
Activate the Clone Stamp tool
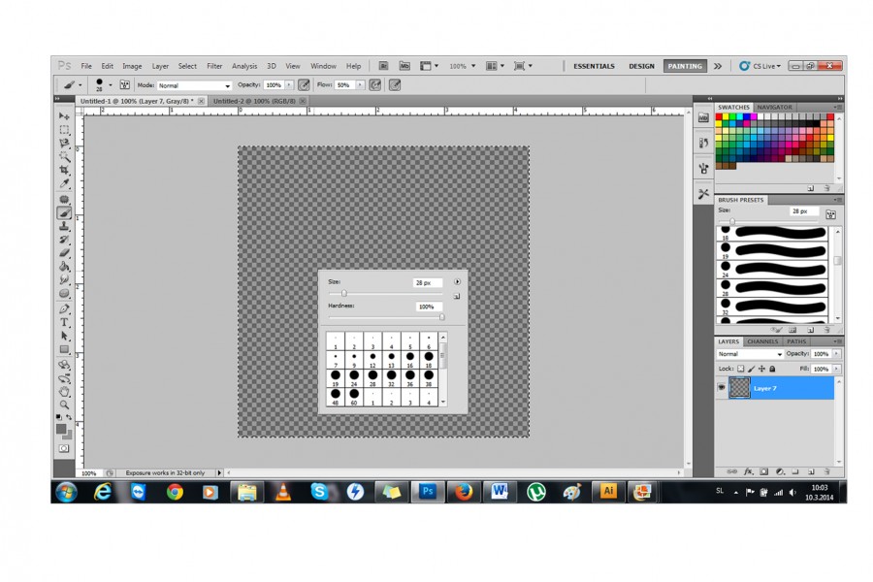click(65, 225)
